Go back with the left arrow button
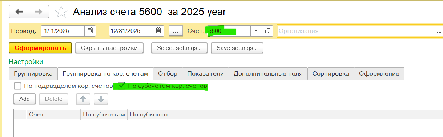Screen dimensions: 443x137 (x=19, y=12)
